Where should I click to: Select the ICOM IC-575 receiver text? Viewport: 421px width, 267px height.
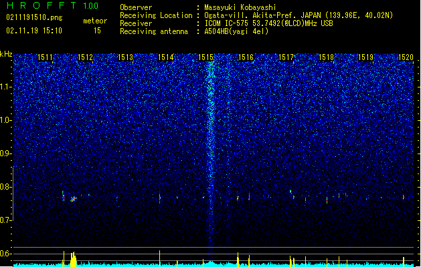(269, 23)
